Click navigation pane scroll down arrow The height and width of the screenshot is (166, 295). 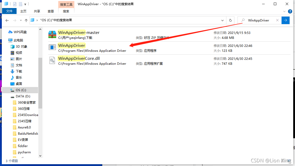tap(40, 156)
